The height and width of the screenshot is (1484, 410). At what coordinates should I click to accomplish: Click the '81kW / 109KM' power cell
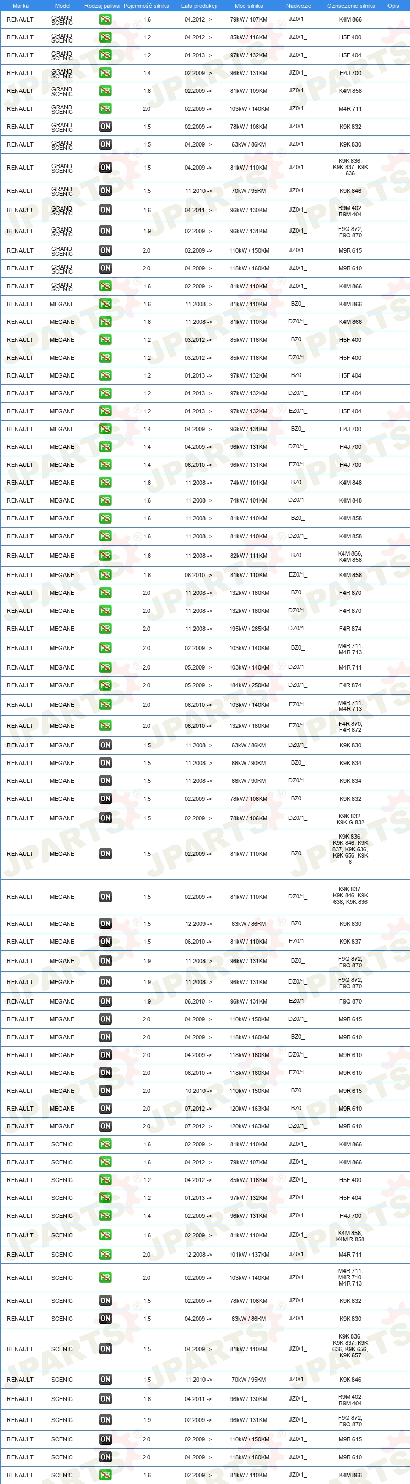click(x=249, y=91)
